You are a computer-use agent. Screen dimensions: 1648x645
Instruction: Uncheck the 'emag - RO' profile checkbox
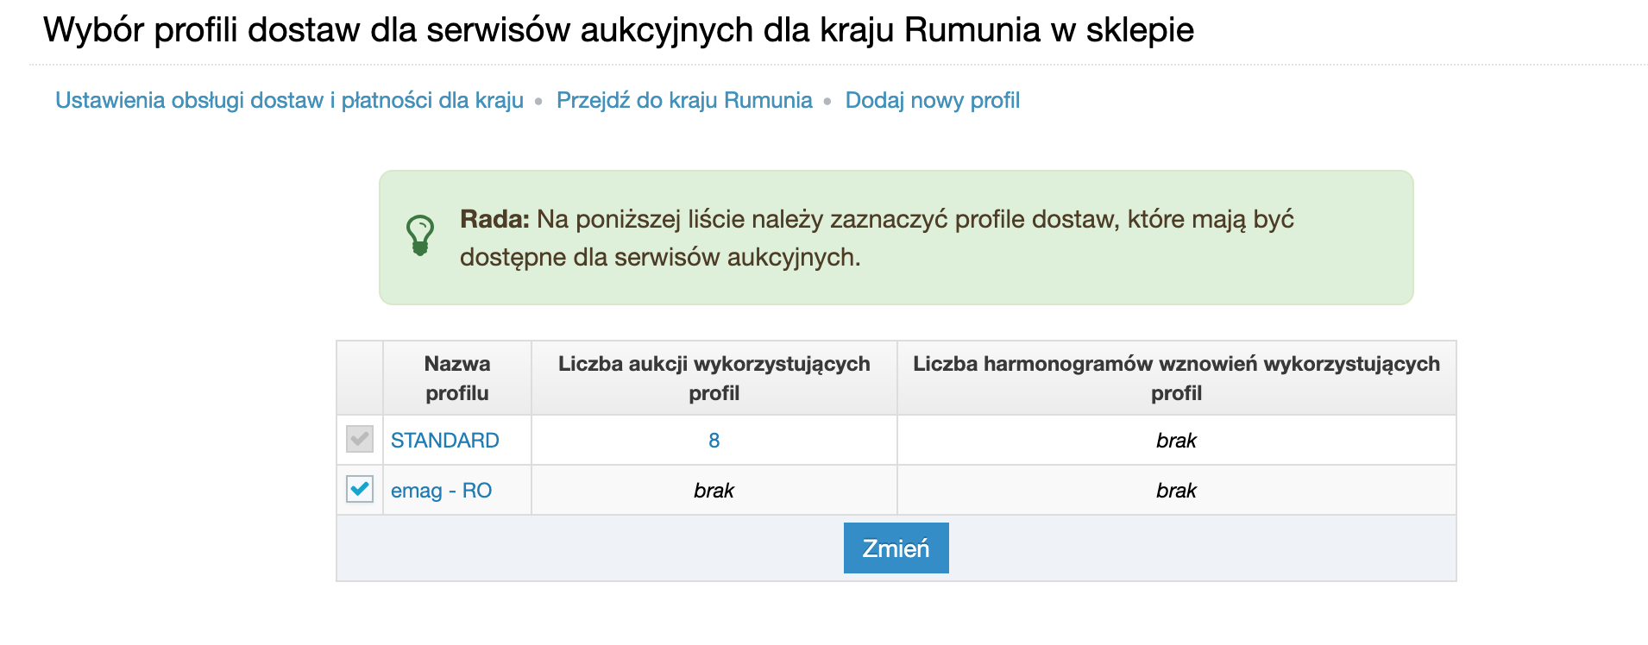(360, 489)
